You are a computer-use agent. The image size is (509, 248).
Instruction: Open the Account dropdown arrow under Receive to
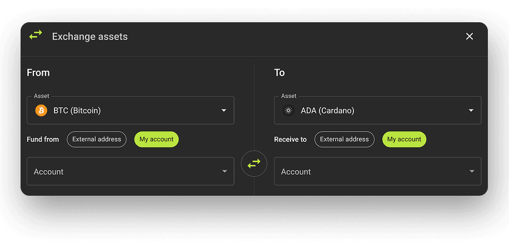coord(472,171)
